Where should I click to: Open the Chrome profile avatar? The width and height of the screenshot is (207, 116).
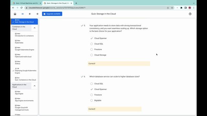click(190, 8)
